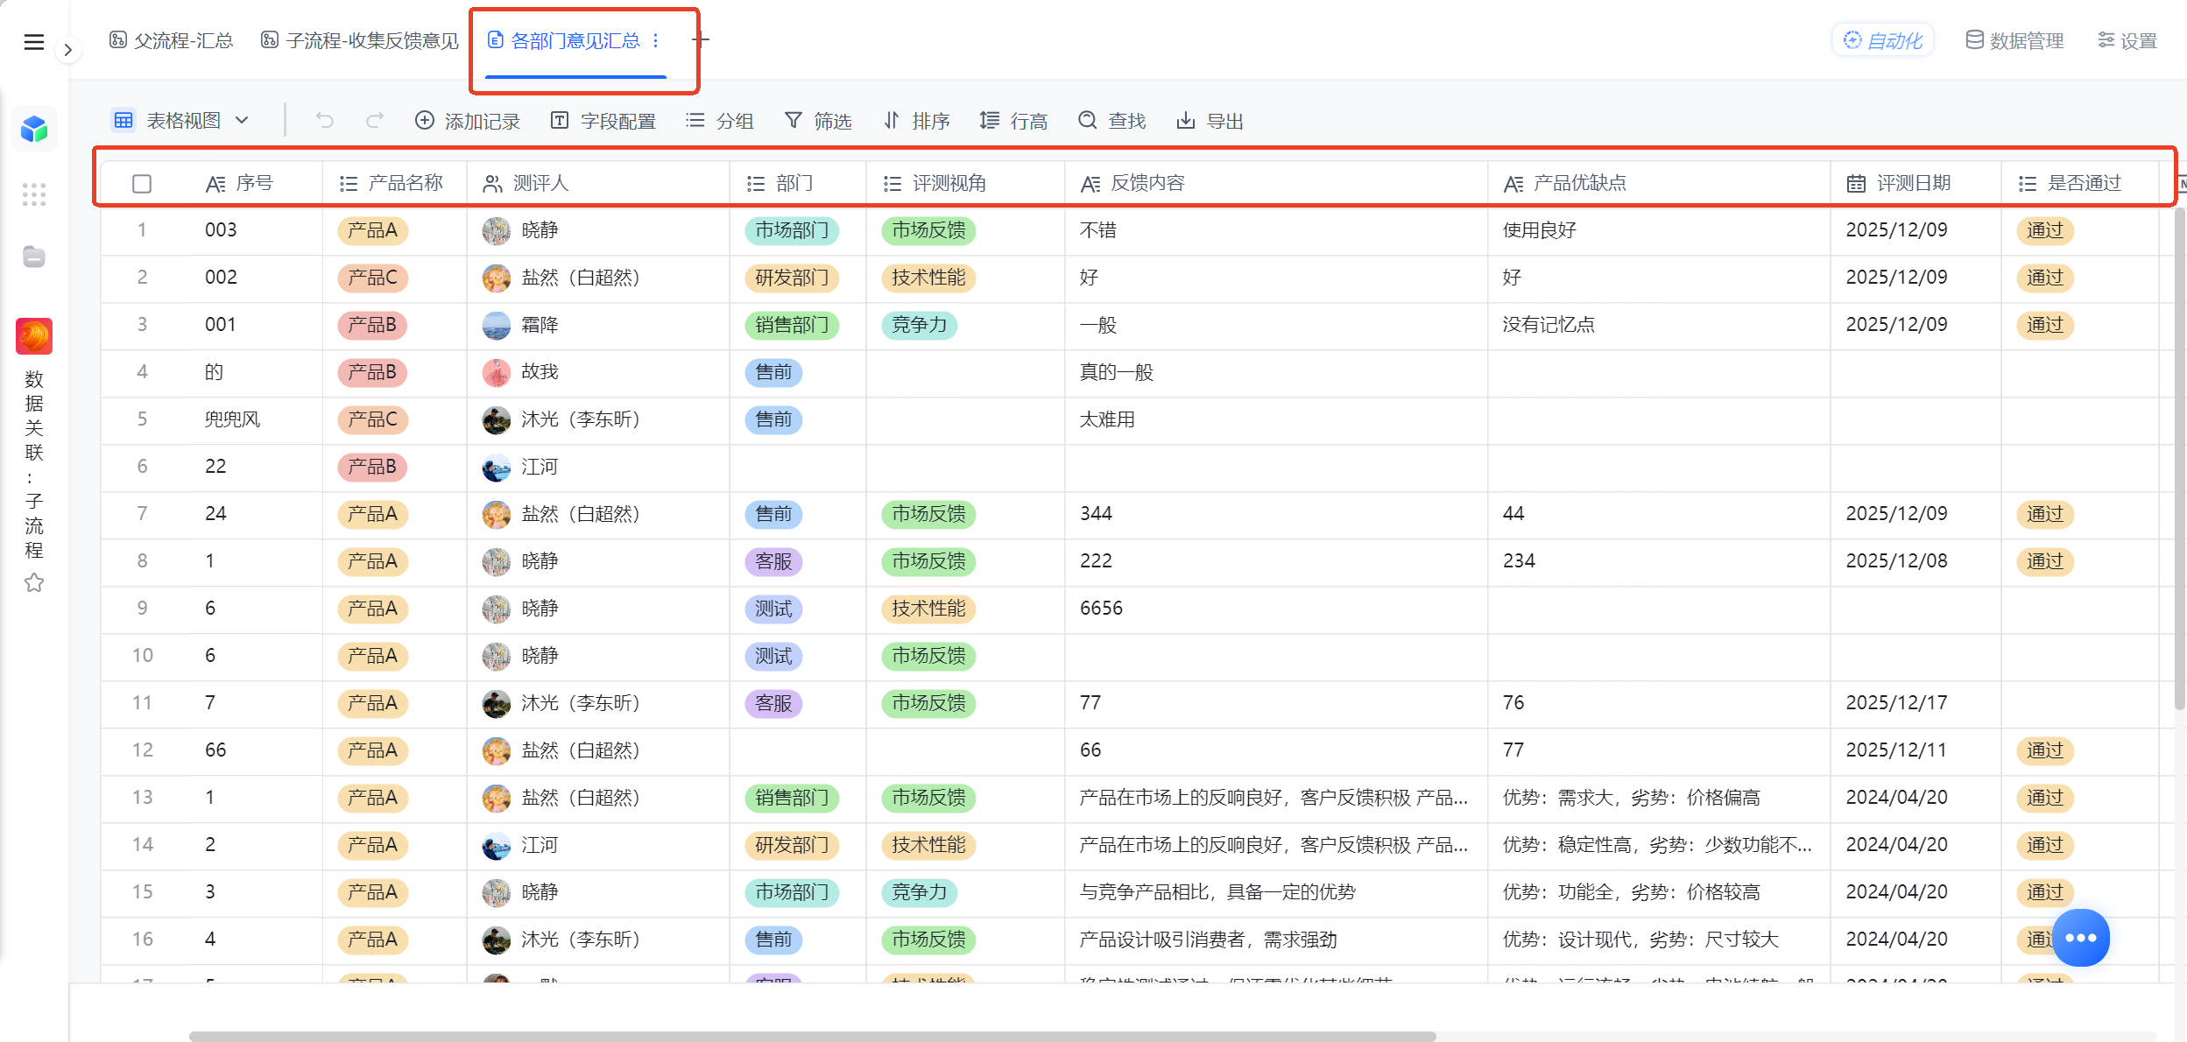Select the 各部门意见汇总 tab
The image size is (2187, 1042).
(x=564, y=40)
